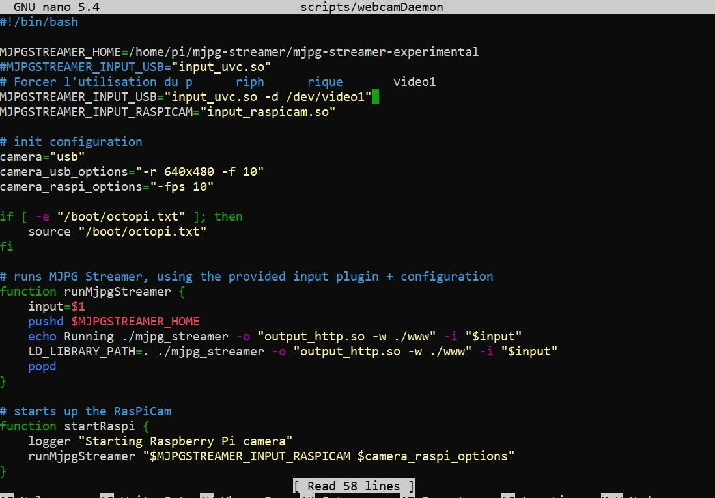This screenshot has width=715, height=498.
Task: Click the MJPGSTREAMER_HOME variable assignment line
Action: (240, 52)
